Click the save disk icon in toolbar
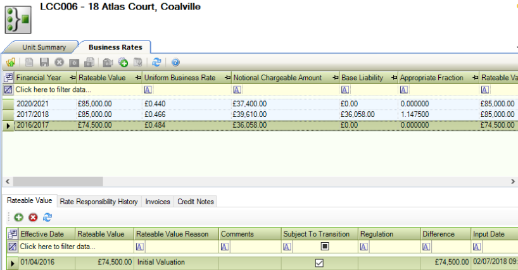Viewport: 518px width, 270px height. tap(44, 63)
